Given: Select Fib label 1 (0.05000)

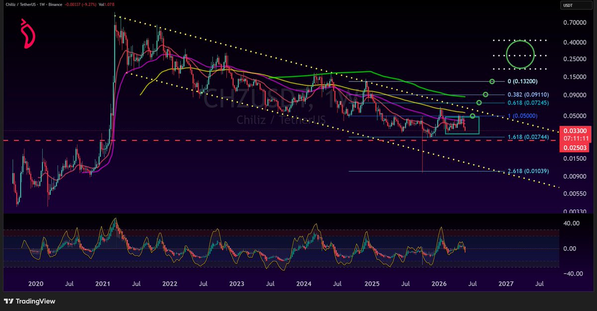Looking at the screenshot, I should click(521, 116).
